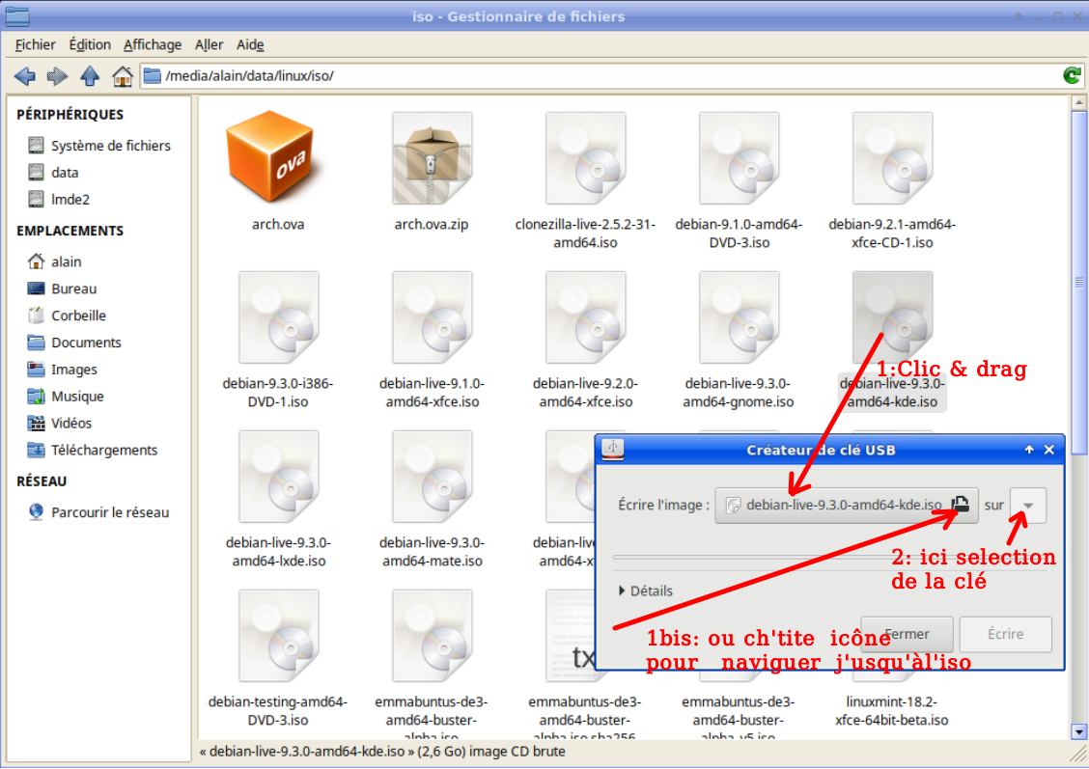Open the Fichier menu

click(x=36, y=44)
